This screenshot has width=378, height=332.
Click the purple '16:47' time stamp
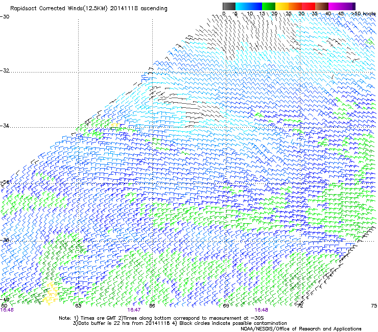click(x=134, y=310)
